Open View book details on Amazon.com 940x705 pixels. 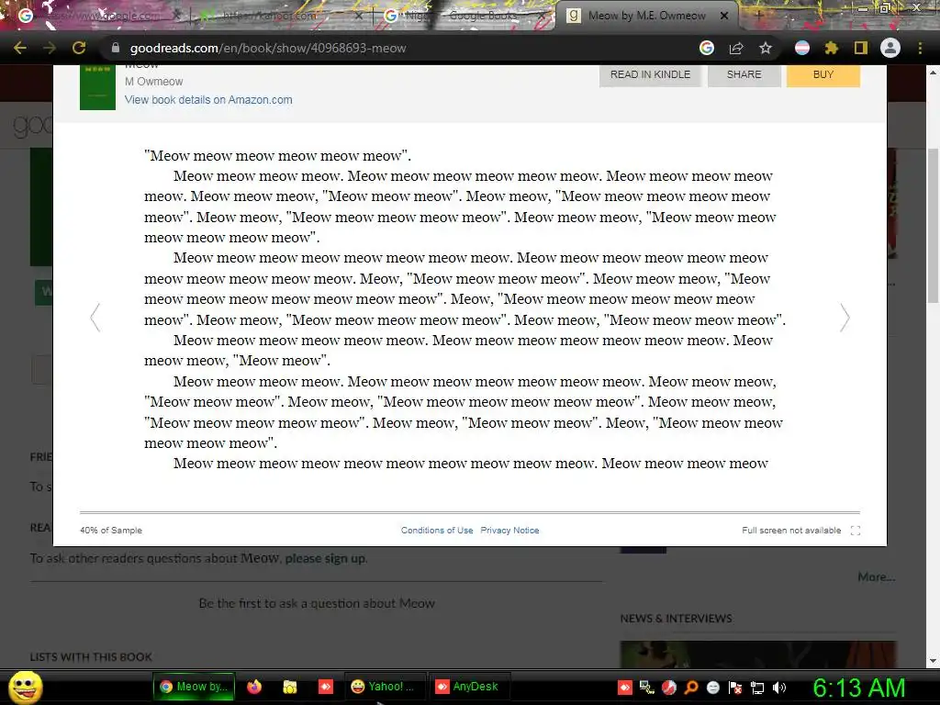(x=208, y=99)
